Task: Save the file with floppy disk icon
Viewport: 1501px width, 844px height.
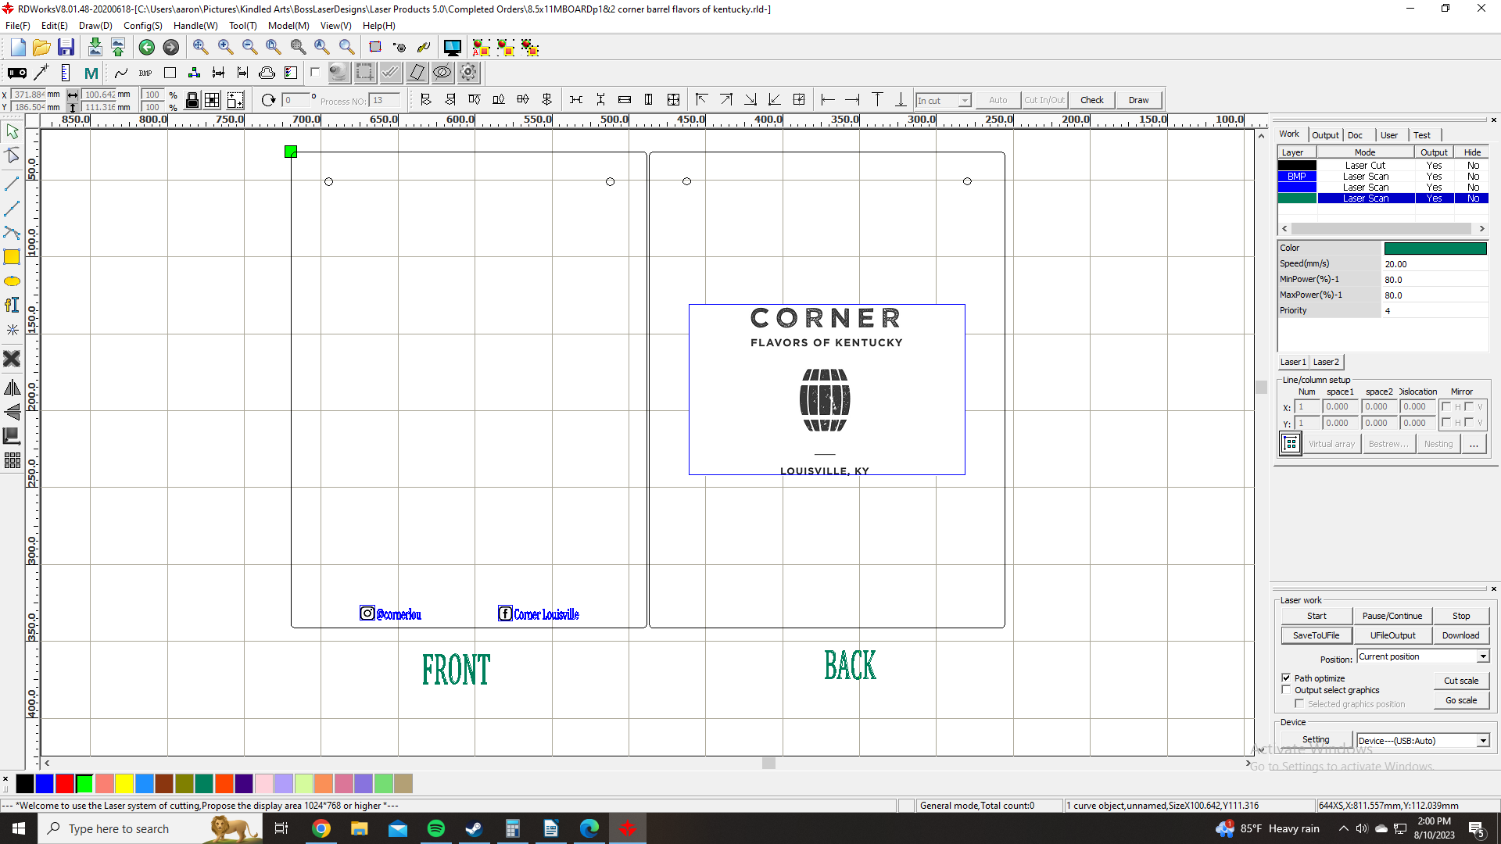Action: tap(66, 48)
